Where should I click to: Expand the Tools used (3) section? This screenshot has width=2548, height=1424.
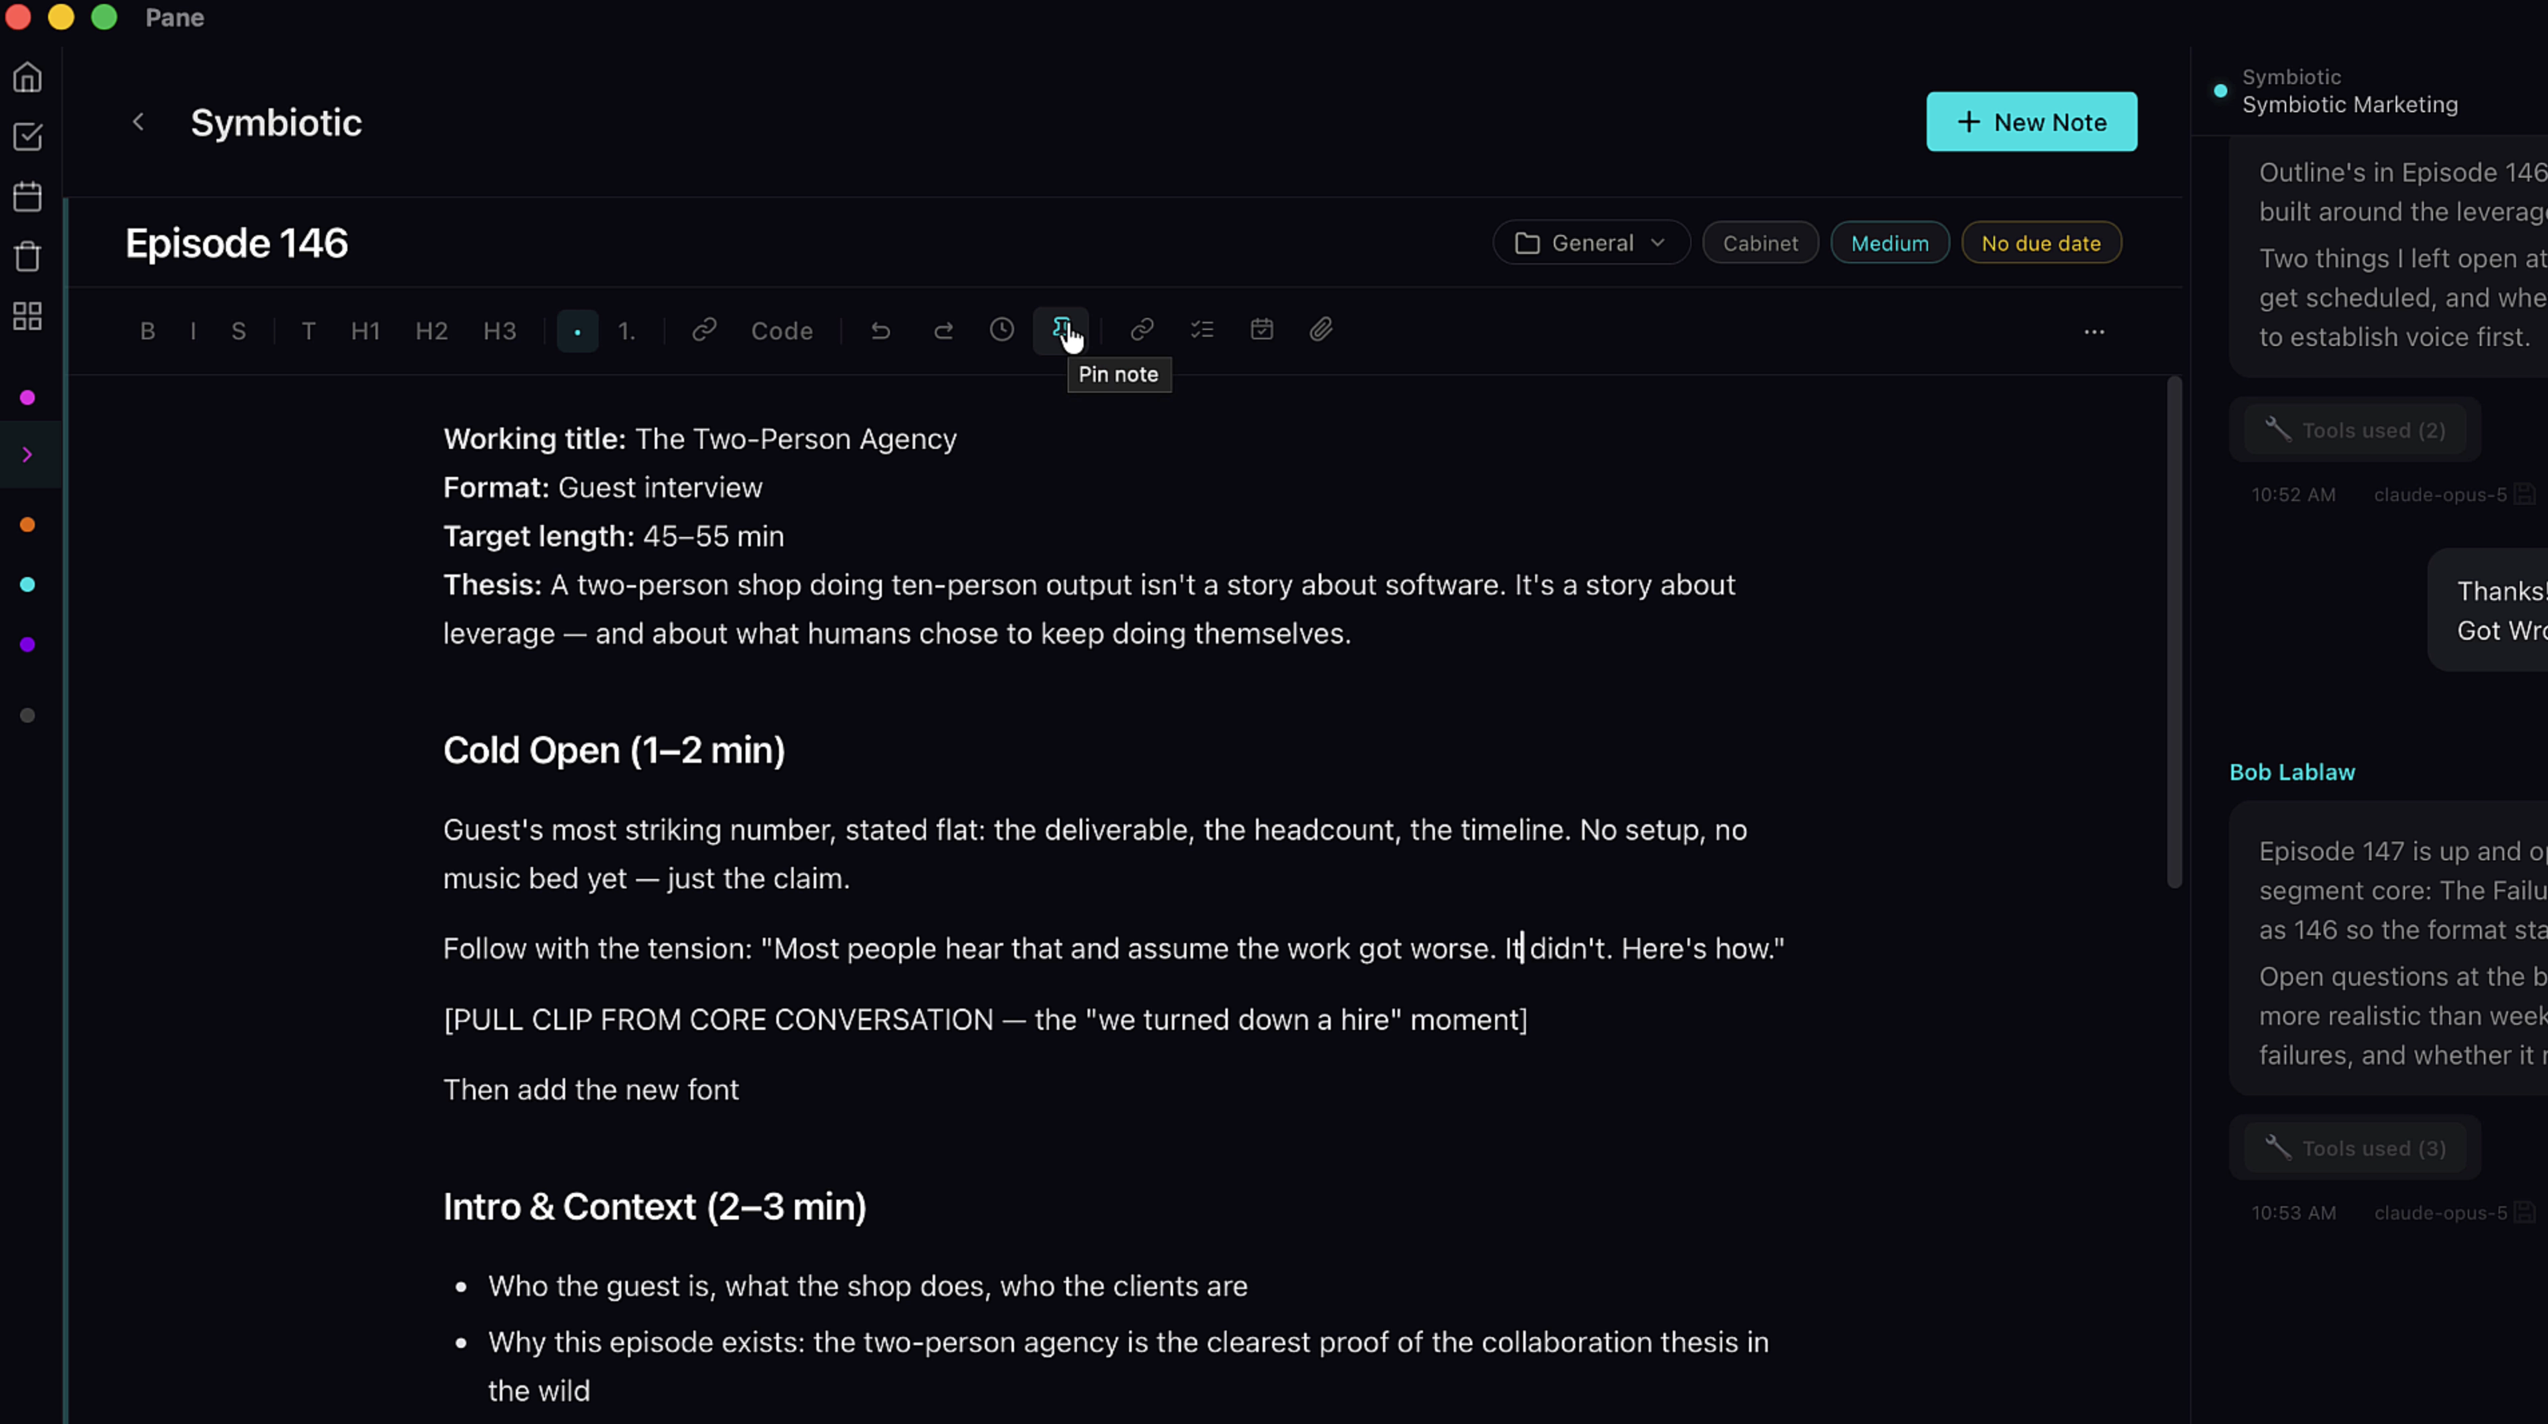pyautogui.click(x=2355, y=1148)
